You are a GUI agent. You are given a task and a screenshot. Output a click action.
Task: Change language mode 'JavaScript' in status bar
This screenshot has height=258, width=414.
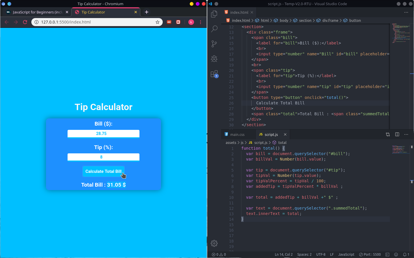[x=346, y=255]
